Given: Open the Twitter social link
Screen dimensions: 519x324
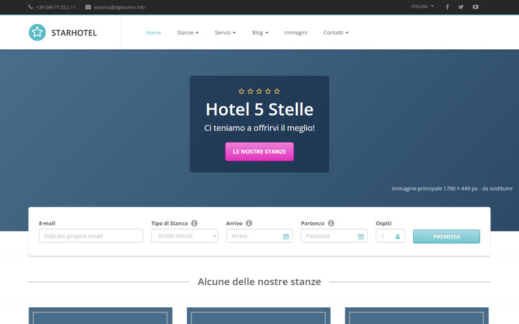Looking at the screenshot, I should tap(461, 7).
